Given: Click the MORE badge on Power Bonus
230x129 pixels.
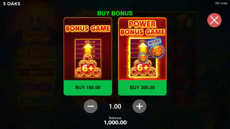Looking at the screenshot, I should click(x=154, y=42).
